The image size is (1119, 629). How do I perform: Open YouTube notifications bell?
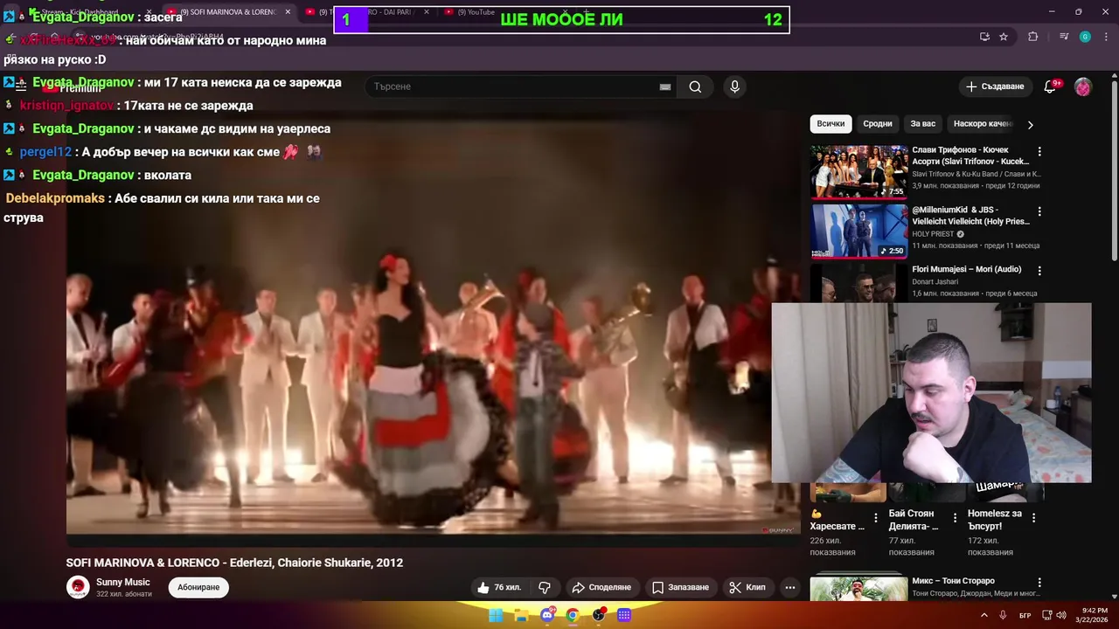(1050, 86)
